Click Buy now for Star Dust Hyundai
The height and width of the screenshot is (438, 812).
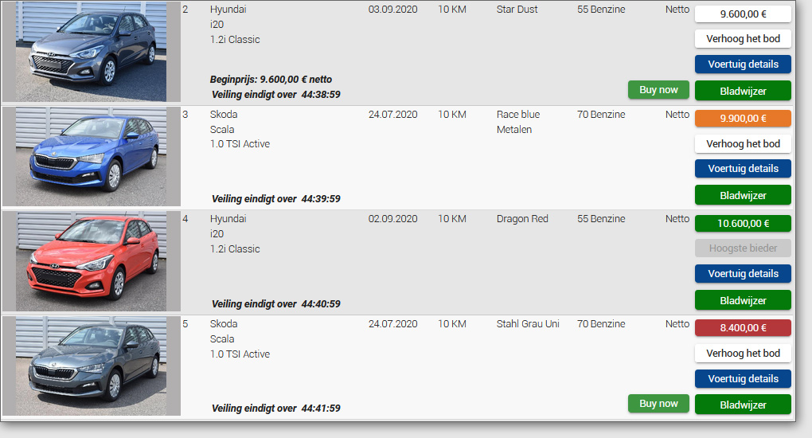tap(658, 90)
